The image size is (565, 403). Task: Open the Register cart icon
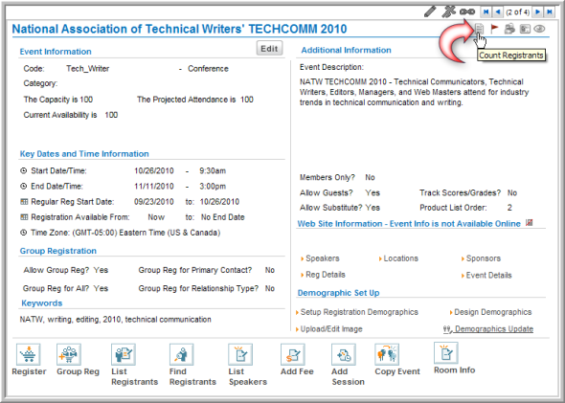[x=29, y=354]
